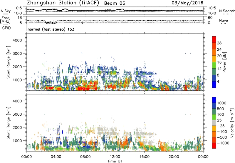Click the "20:00" time tick label

click(x=174, y=157)
